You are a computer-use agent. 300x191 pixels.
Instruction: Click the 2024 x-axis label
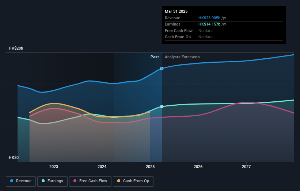pos(102,167)
